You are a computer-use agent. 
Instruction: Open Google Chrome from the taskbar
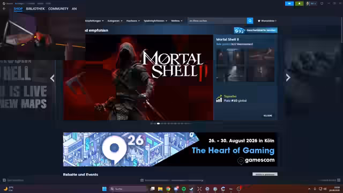point(168,189)
